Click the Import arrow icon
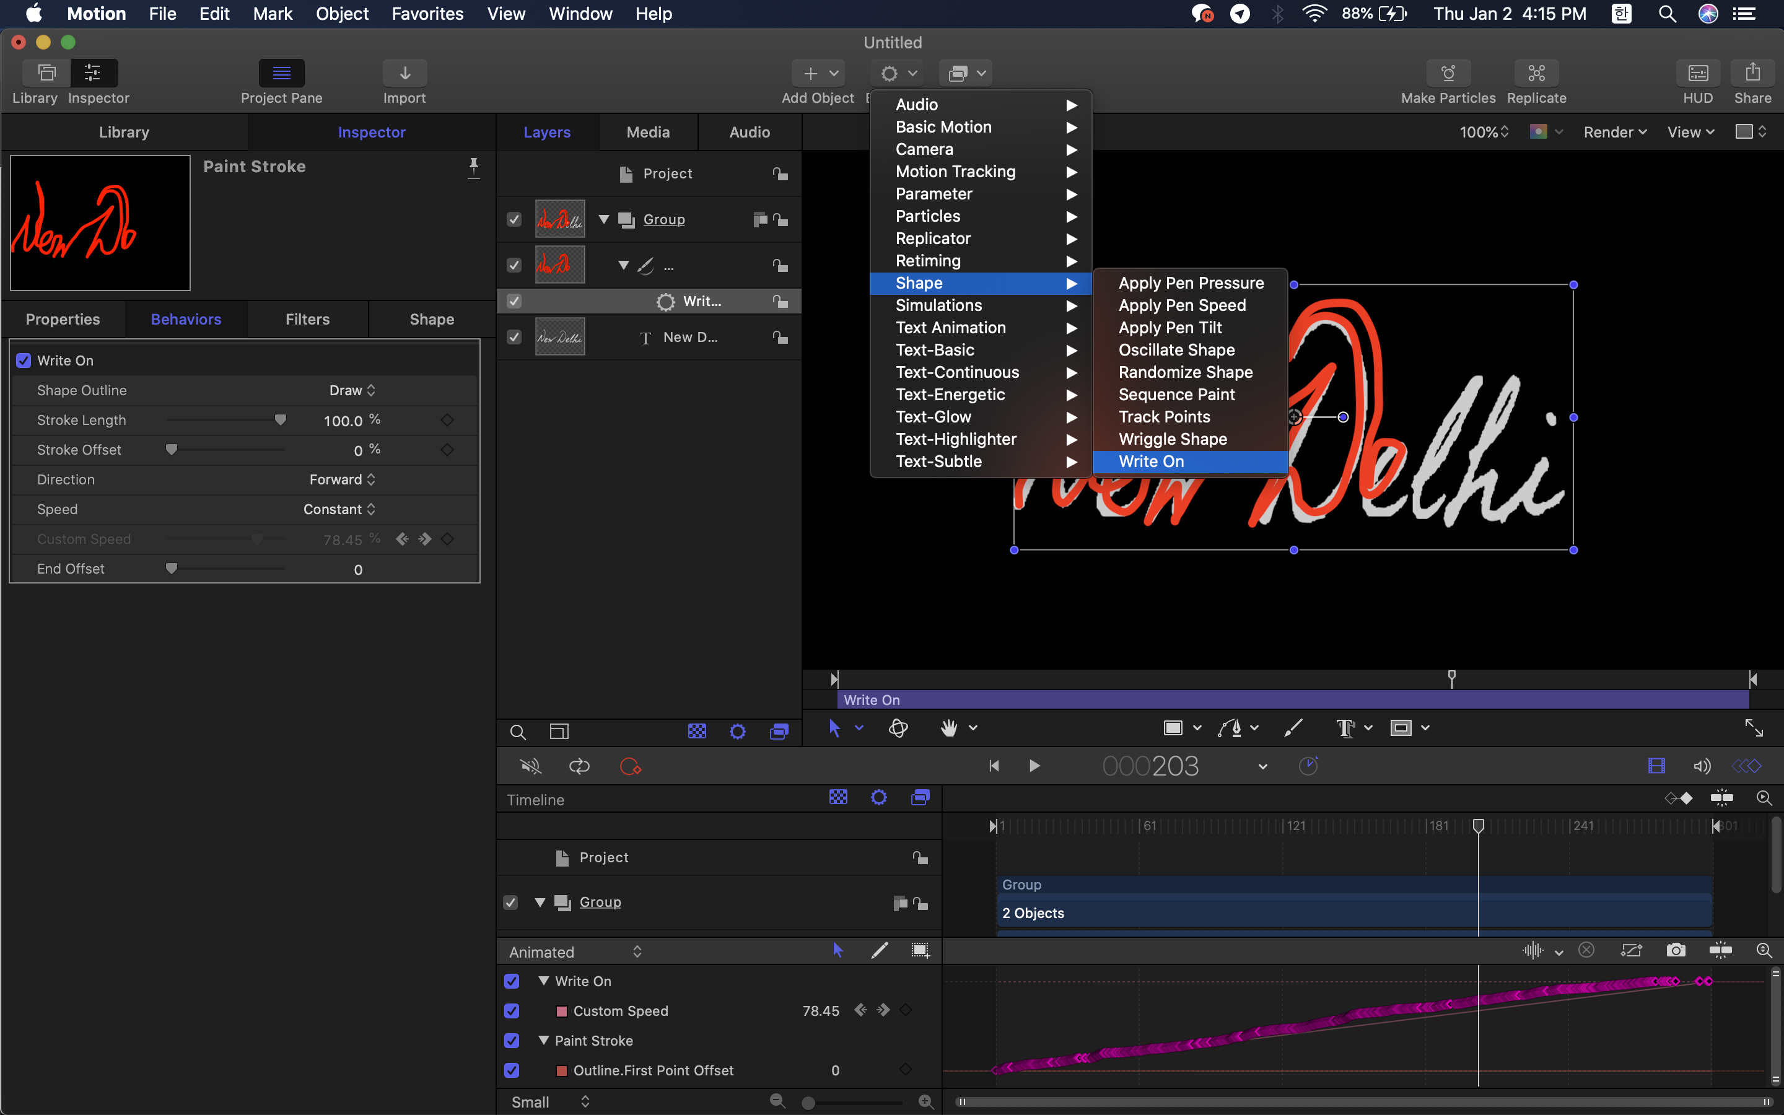This screenshot has height=1115, width=1784. tap(404, 73)
